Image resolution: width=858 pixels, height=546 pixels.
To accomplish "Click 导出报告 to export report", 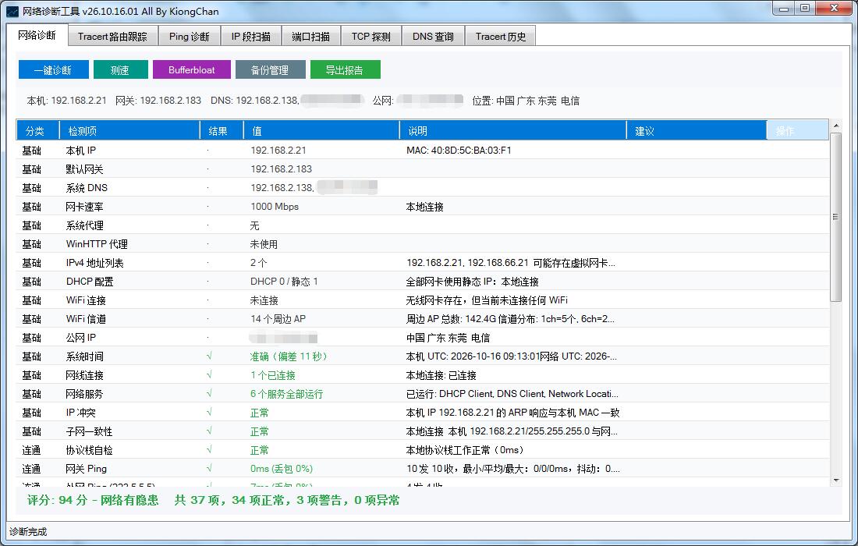I will pos(346,69).
